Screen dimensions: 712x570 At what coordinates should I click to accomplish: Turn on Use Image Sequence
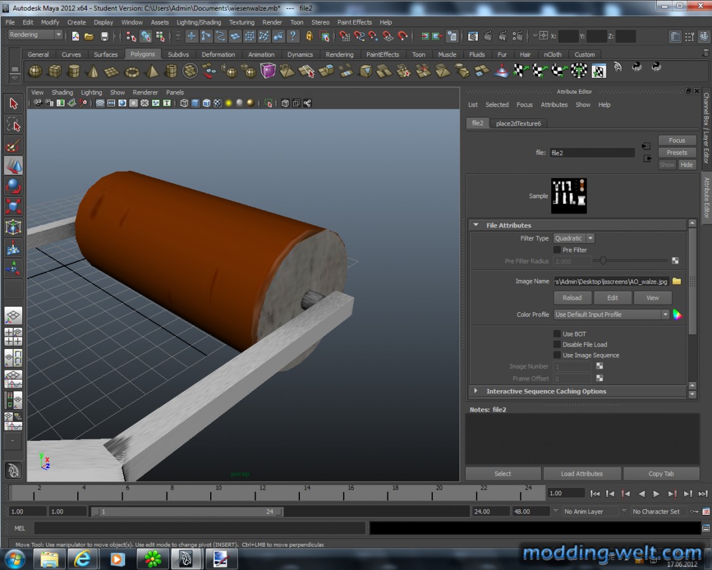[557, 355]
